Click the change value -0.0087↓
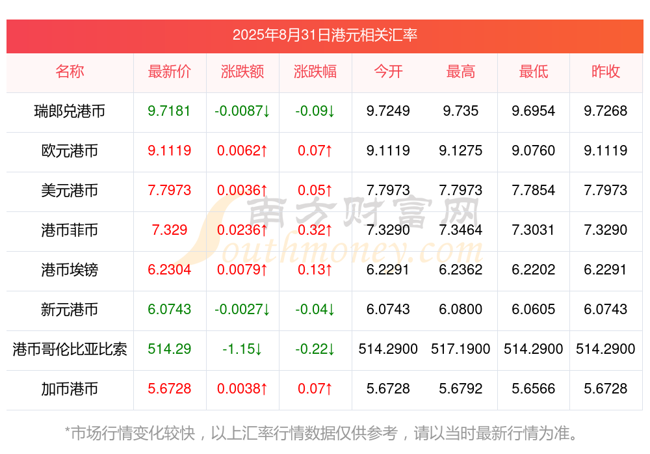This screenshot has width=650, height=454. [x=242, y=111]
